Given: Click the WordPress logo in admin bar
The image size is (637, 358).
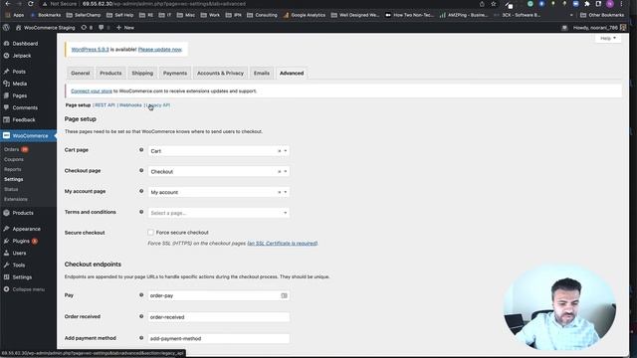Looking at the screenshot, I should pyautogui.click(x=6, y=28).
